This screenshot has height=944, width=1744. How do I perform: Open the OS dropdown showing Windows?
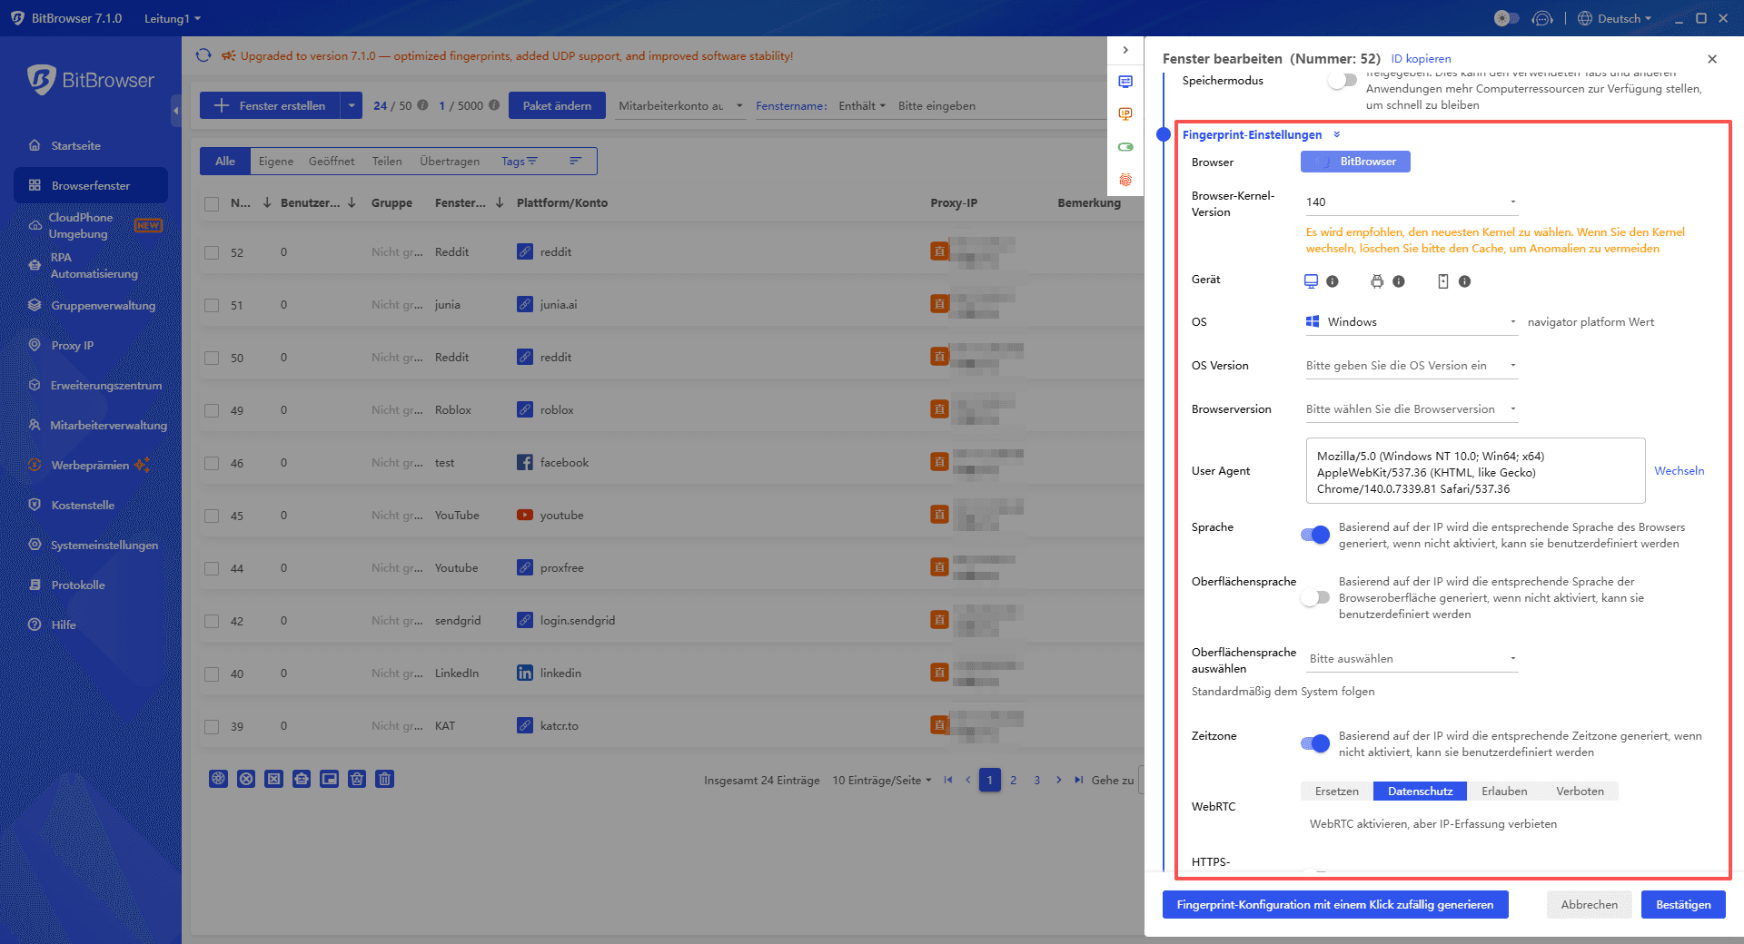click(1410, 321)
